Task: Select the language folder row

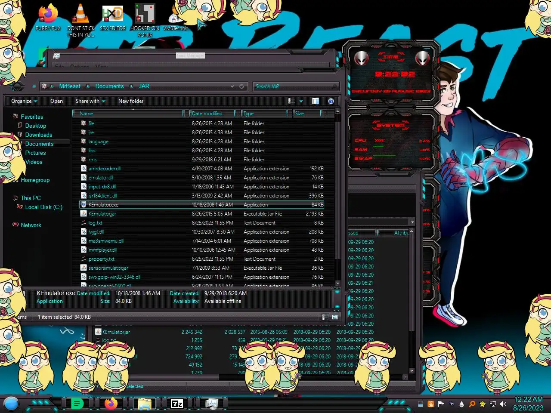Action: tap(202, 142)
